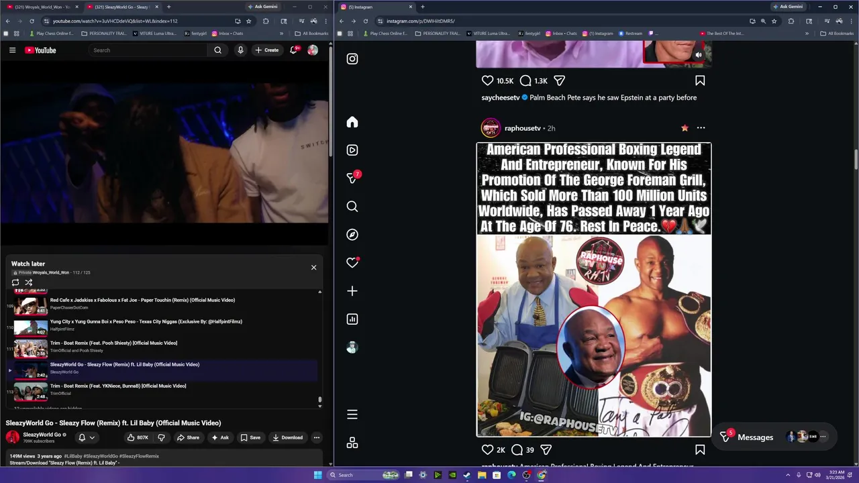The image size is (859, 483).
Task: Click Ask Gemini in the YouTube window
Action: [262, 7]
